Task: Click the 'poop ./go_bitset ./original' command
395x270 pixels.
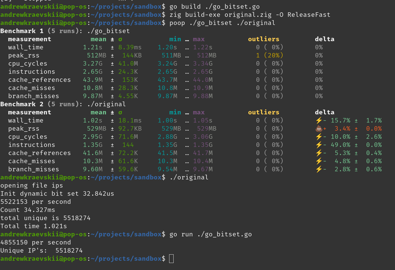Action: click(222, 23)
